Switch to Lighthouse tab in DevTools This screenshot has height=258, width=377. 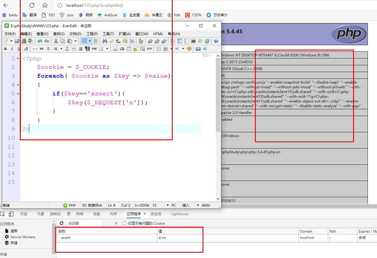click(x=179, y=214)
